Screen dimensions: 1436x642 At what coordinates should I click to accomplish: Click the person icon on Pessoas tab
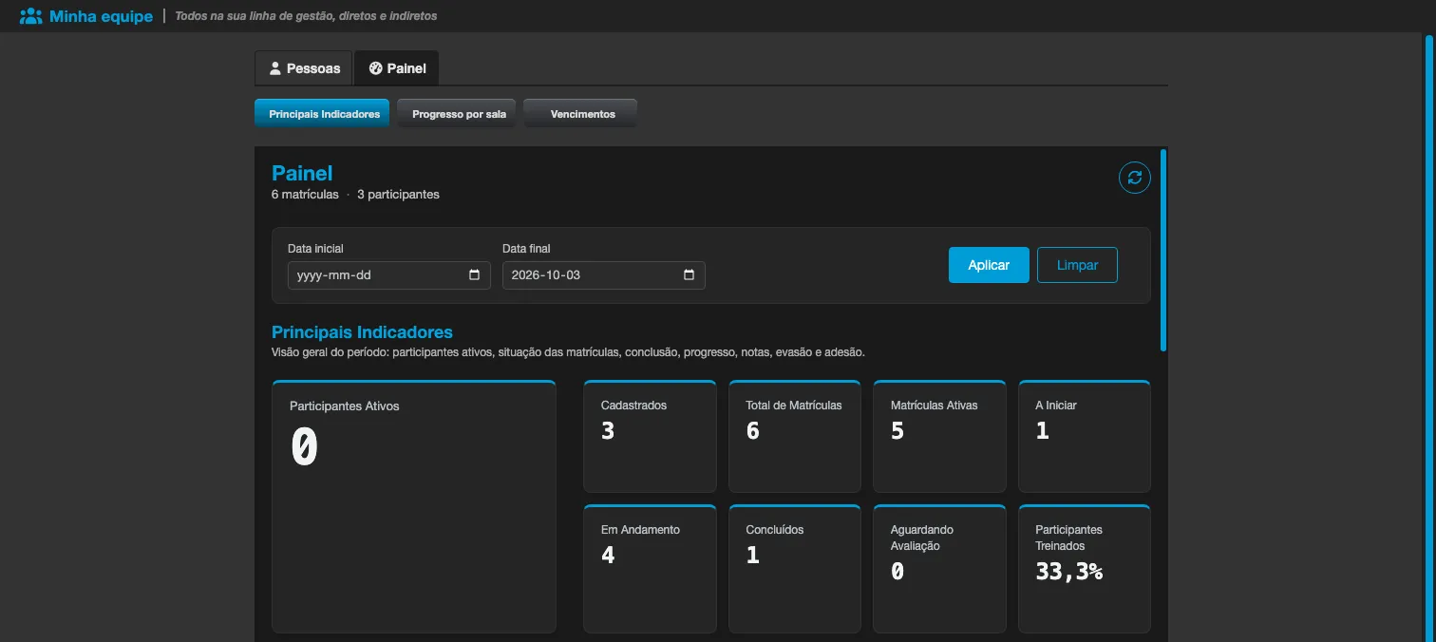pyautogui.click(x=275, y=68)
